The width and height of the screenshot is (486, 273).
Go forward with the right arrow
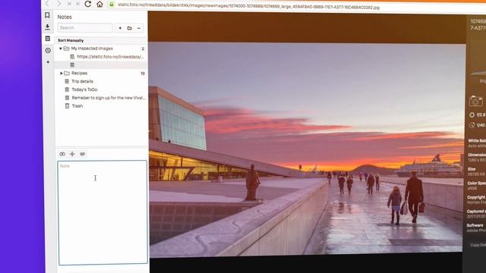[x=58, y=3]
